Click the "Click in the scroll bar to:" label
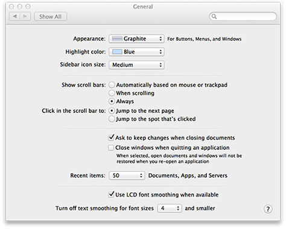 click(74, 111)
